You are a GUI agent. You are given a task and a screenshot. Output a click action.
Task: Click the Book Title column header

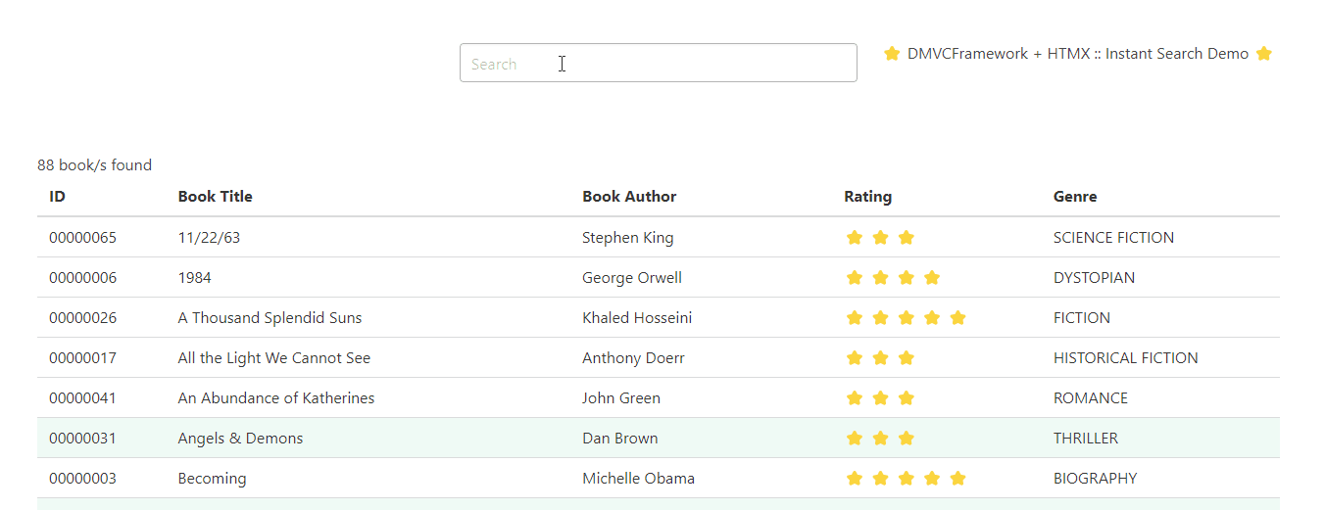click(x=216, y=197)
